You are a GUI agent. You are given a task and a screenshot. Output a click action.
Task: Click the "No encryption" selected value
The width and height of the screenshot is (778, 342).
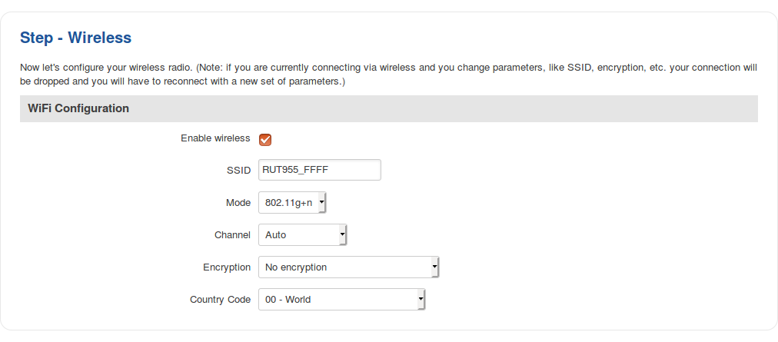click(x=297, y=267)
